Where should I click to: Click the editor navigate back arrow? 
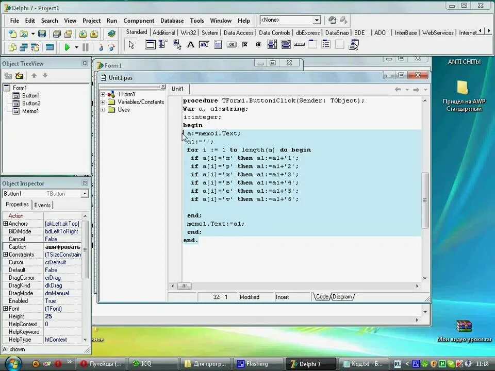(x=398, y=90)
